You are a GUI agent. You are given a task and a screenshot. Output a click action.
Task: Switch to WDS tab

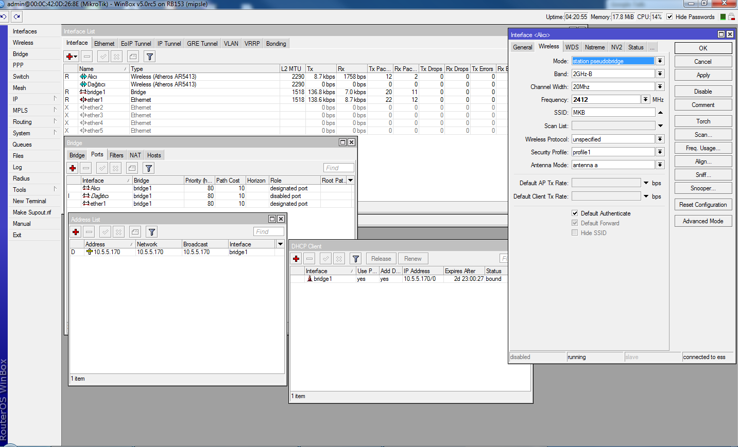(x=572, y=47)
